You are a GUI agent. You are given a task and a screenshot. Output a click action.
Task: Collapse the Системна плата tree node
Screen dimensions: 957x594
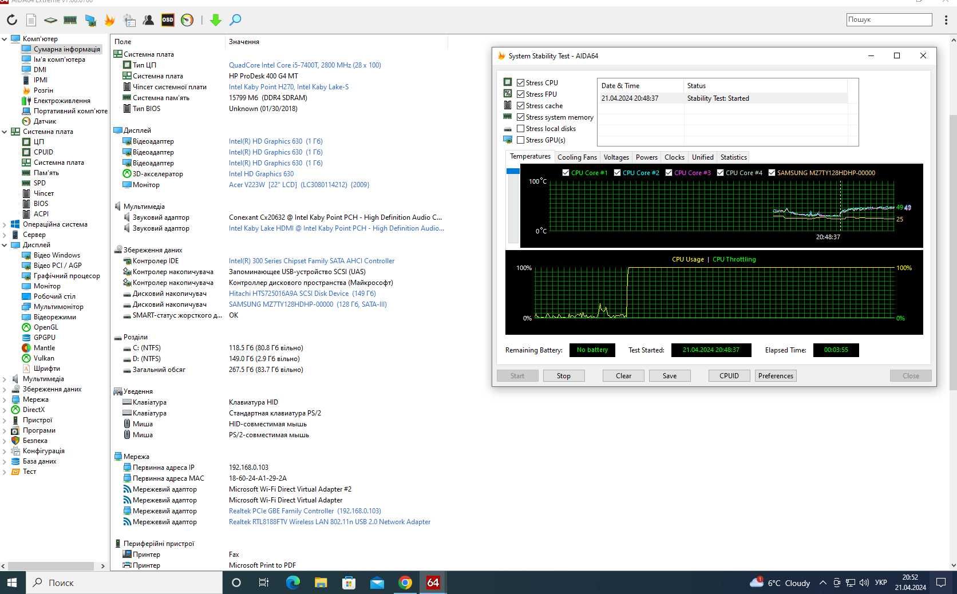(5, 132)
